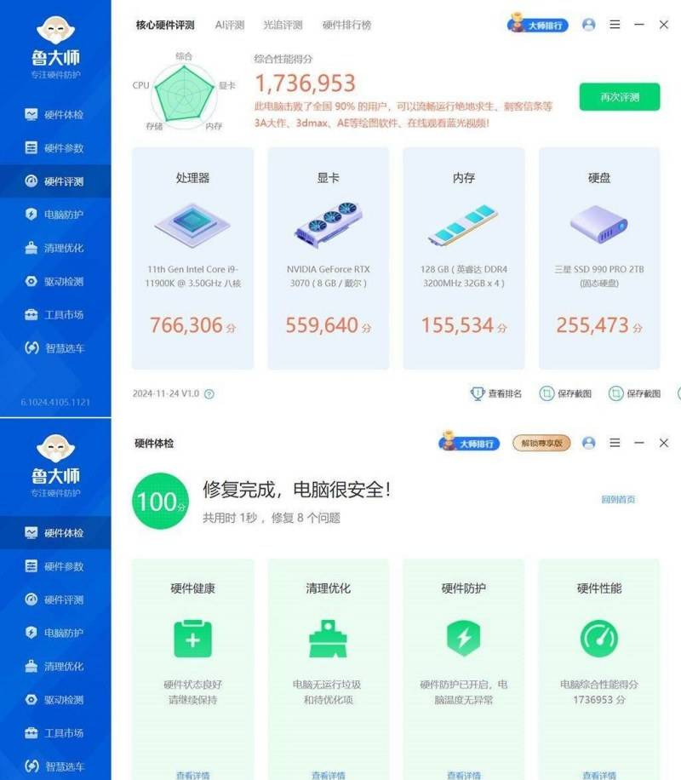
Task: Open 查看详情 under the 硬件健康 card
Action: coord(192,775)
